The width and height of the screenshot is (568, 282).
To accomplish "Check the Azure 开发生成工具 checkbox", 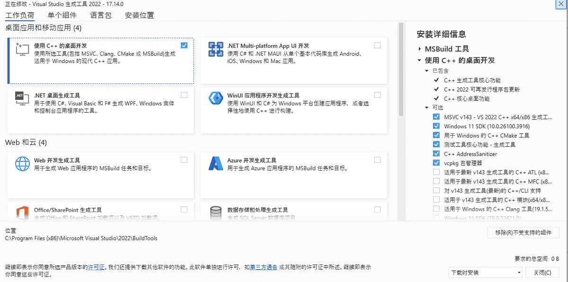I will [x=377, y=160].
